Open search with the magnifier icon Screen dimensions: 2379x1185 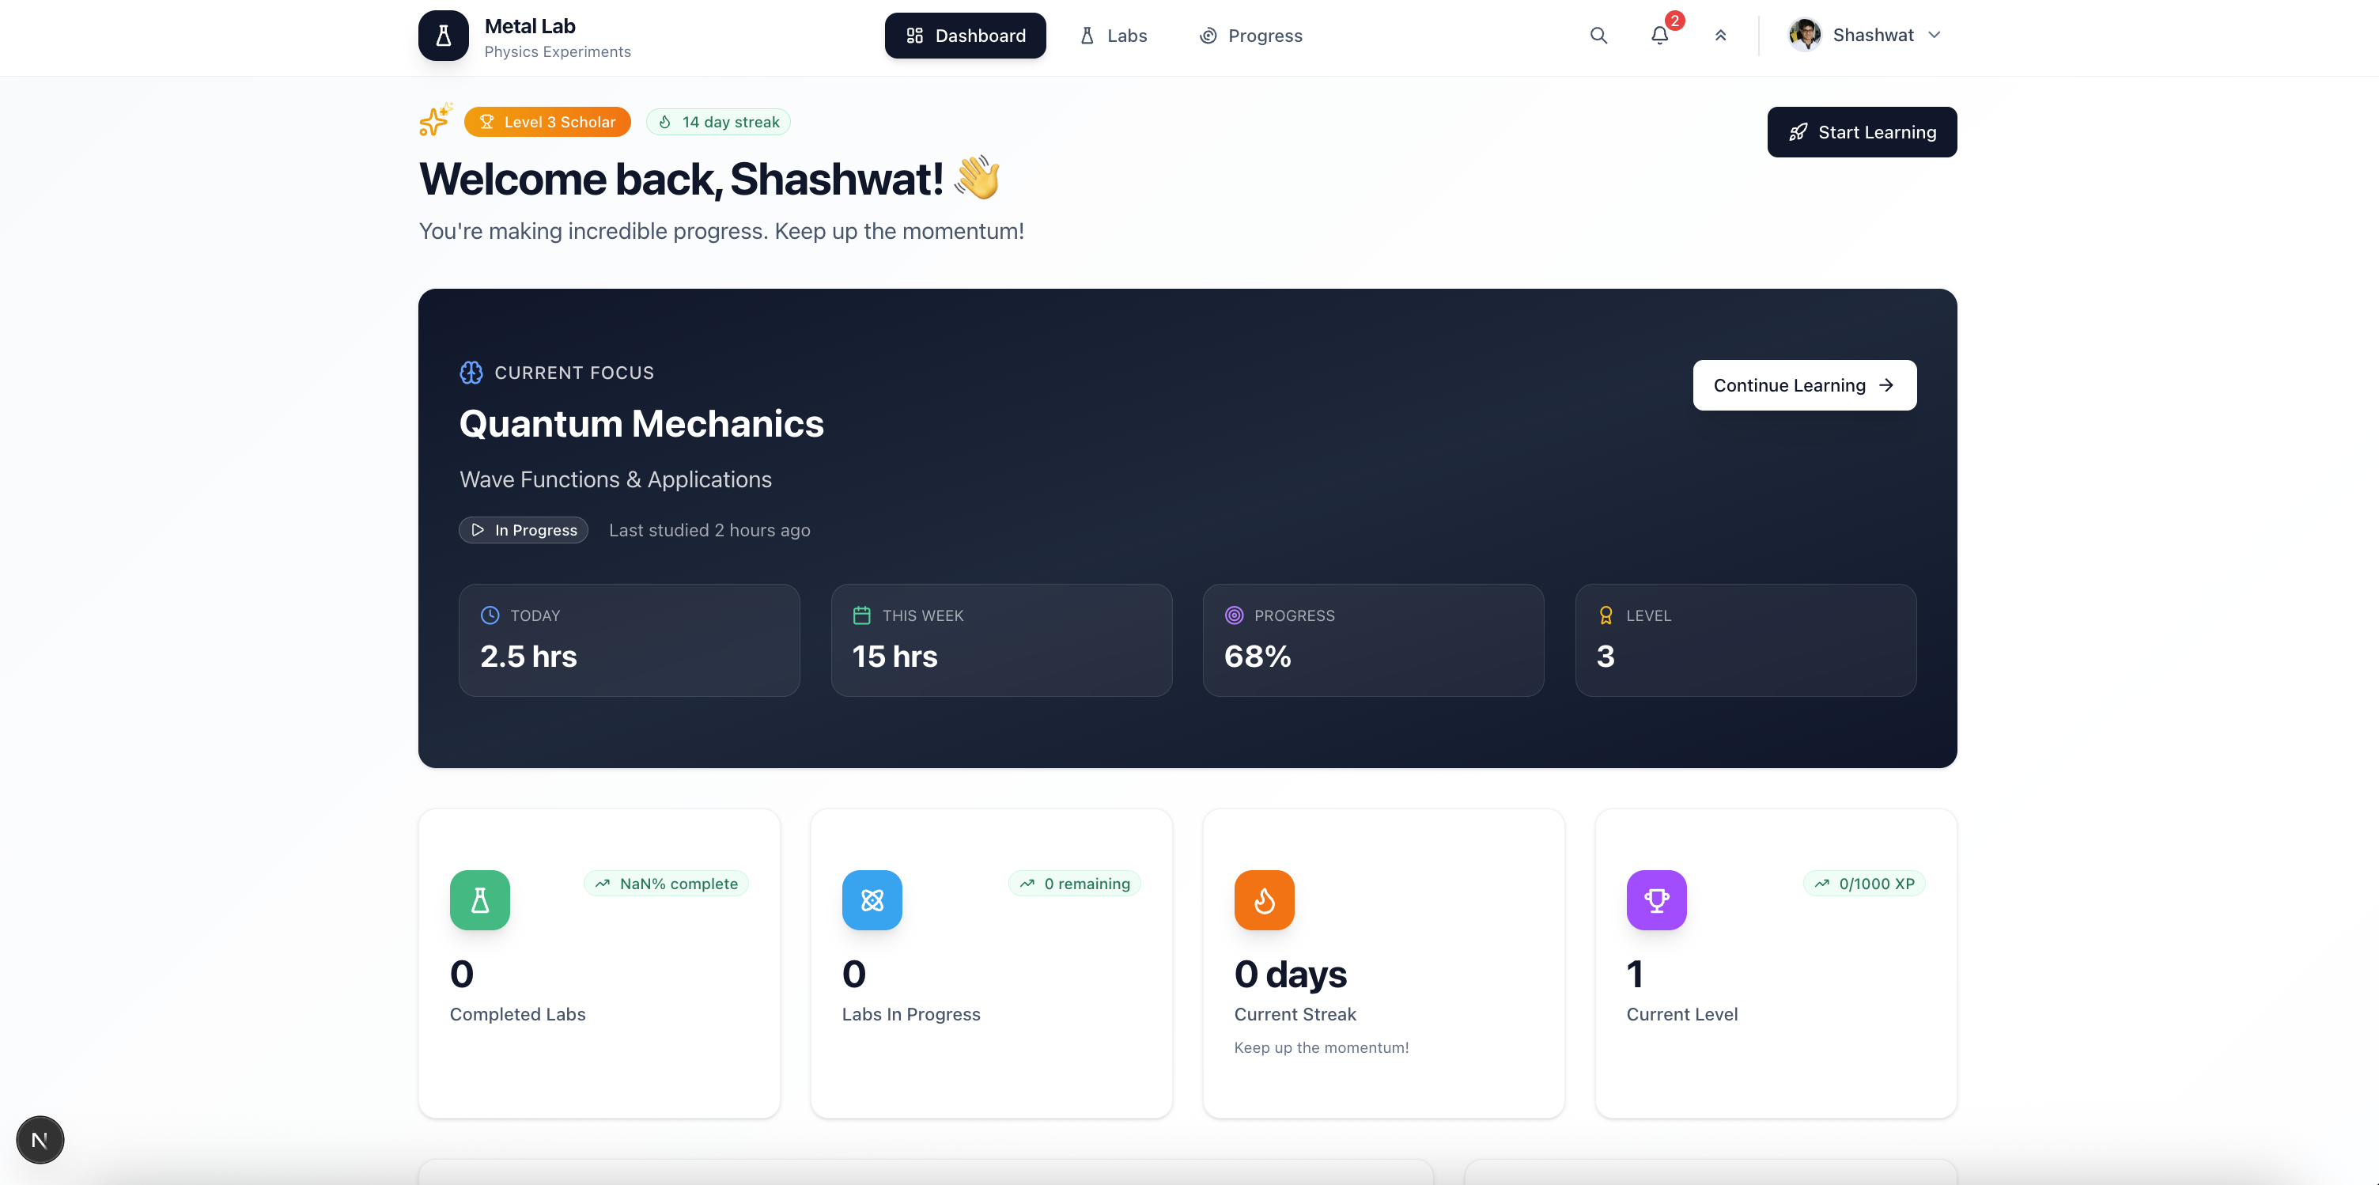[1598, 36]
